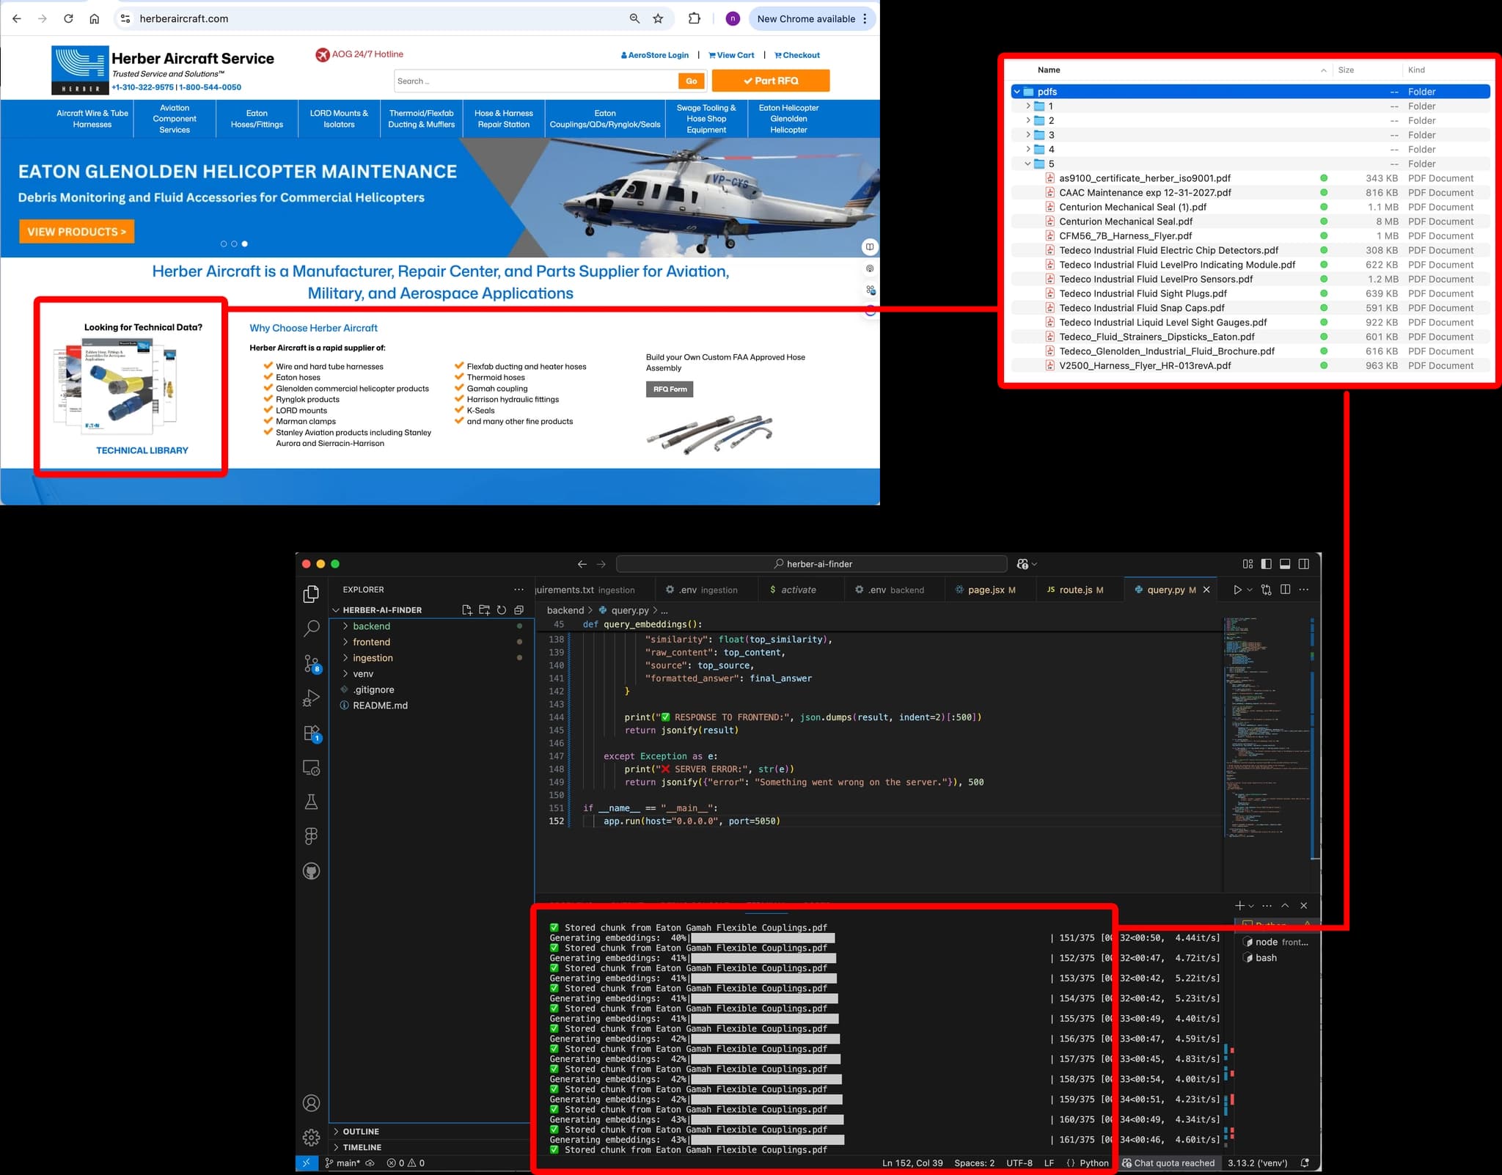
Task: Open LORD Mounts & Isolators menu
Action: 339,119
